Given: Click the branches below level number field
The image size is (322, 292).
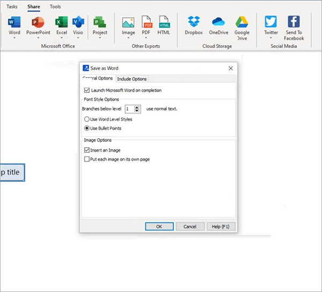Looking at the screenshot, I should [130, 109].
